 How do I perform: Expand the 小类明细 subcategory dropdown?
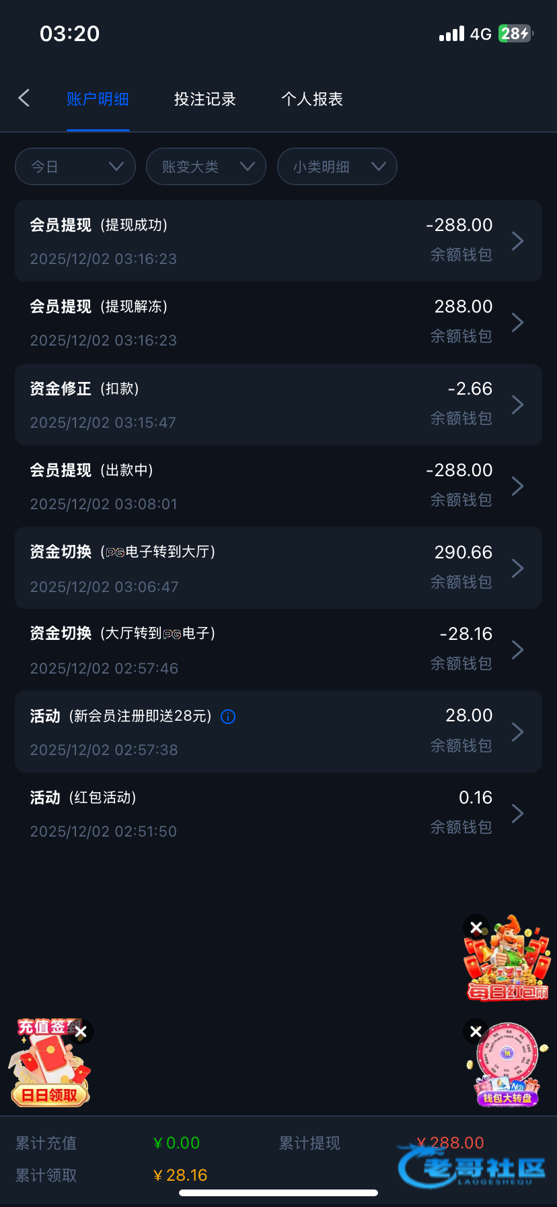337,166
